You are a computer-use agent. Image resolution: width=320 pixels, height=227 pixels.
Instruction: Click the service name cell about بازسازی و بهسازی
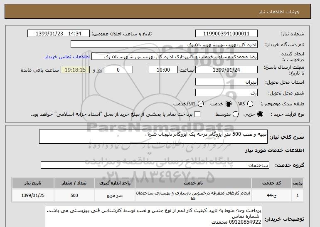193,195
